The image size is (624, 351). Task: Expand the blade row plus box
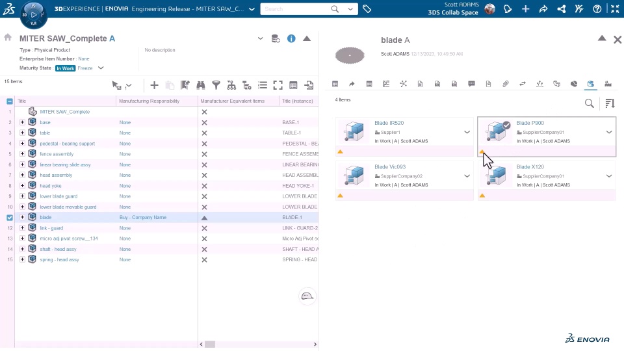22,217
